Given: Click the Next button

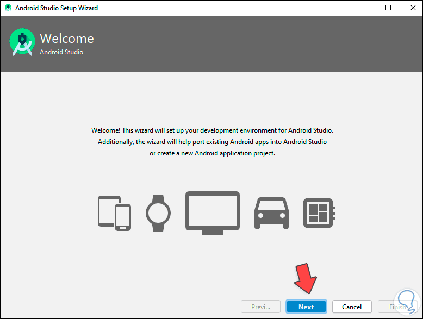Looking at the screenshot, I should 306,307.
